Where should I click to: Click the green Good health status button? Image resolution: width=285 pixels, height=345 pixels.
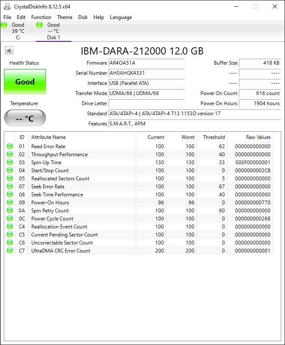25,81
